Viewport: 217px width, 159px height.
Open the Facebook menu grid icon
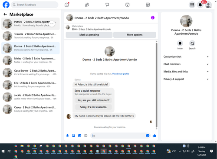[x=192, y=5]
